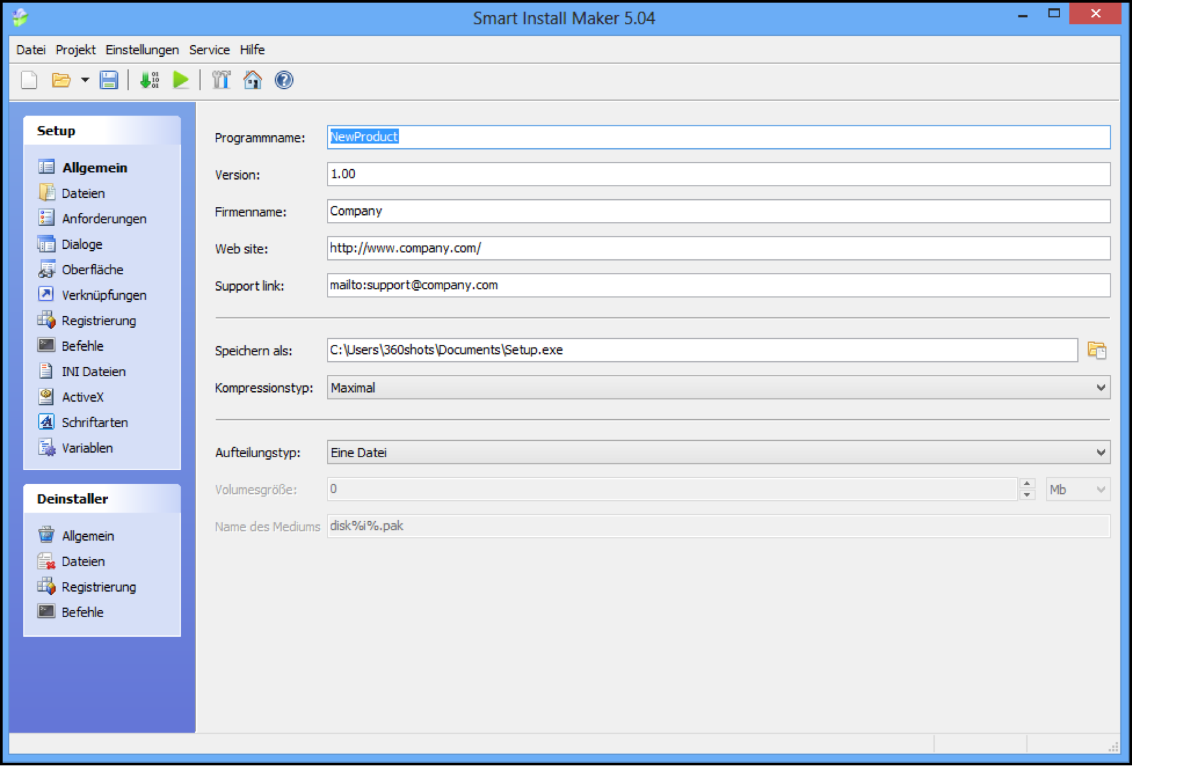This screenshot has height=768, width=1187.
Task: Select Dateien in the Setup panel
Action: point(83,193)
